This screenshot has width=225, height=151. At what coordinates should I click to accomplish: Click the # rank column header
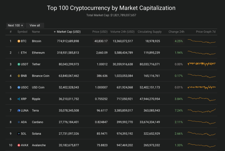(x=11, y=32)
